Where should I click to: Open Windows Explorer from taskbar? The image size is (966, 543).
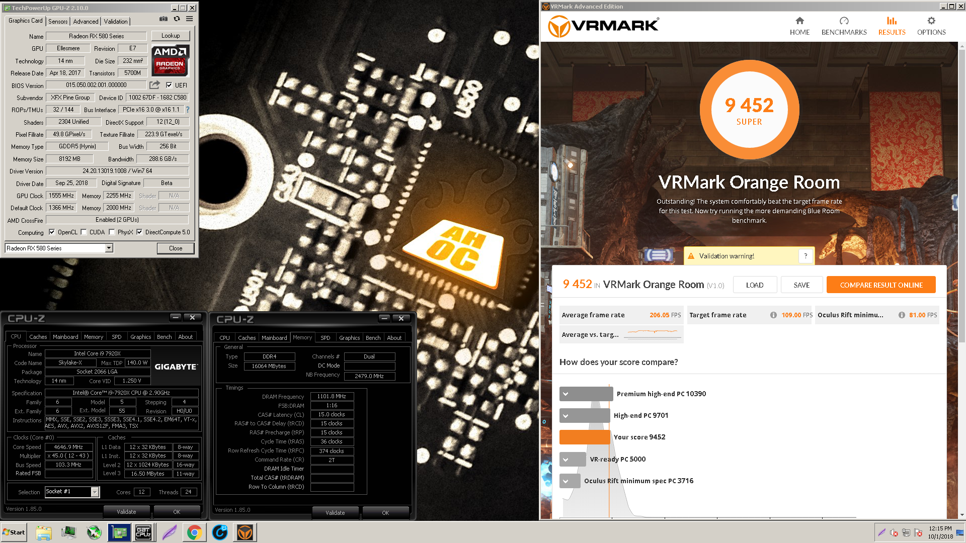coord(44,532)
